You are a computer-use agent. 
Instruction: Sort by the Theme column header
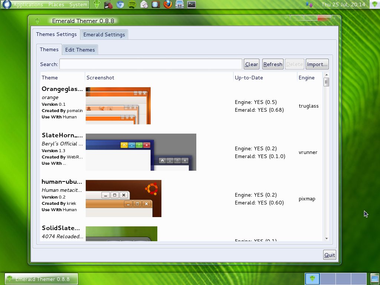tap(62, 78)
